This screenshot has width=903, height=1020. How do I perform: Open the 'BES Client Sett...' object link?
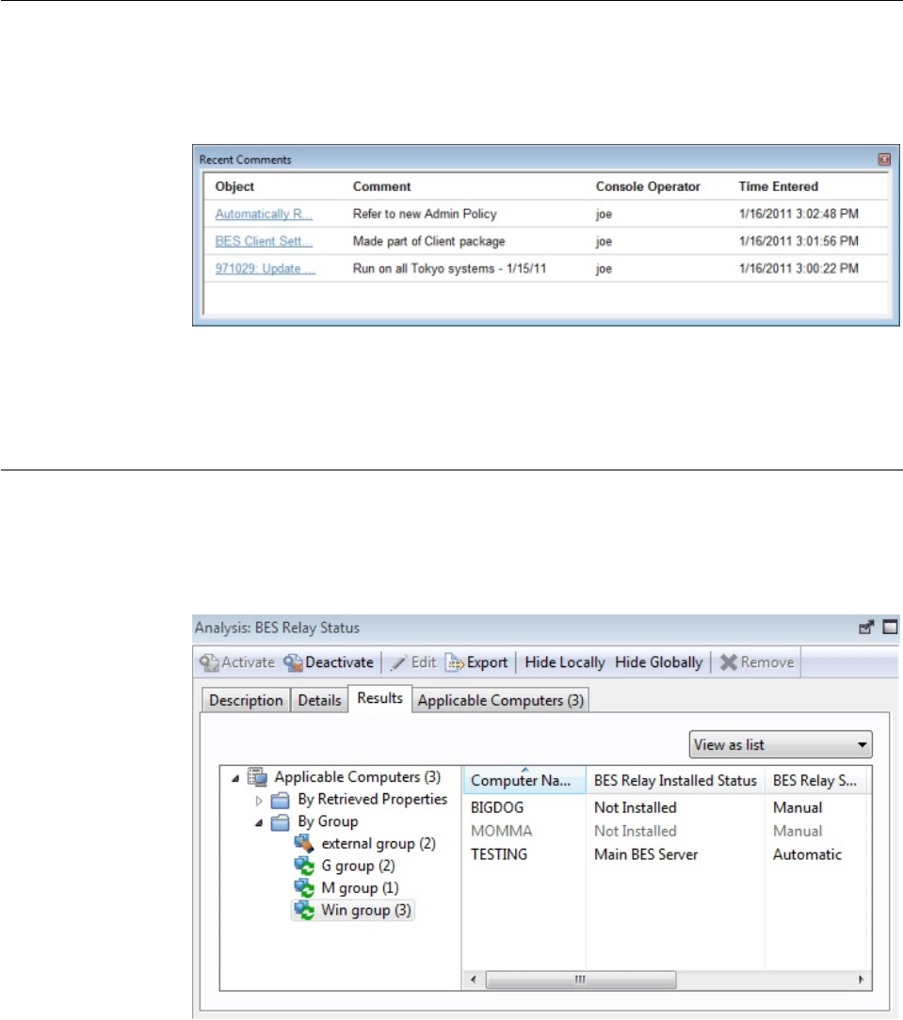[x=264, y=241]
